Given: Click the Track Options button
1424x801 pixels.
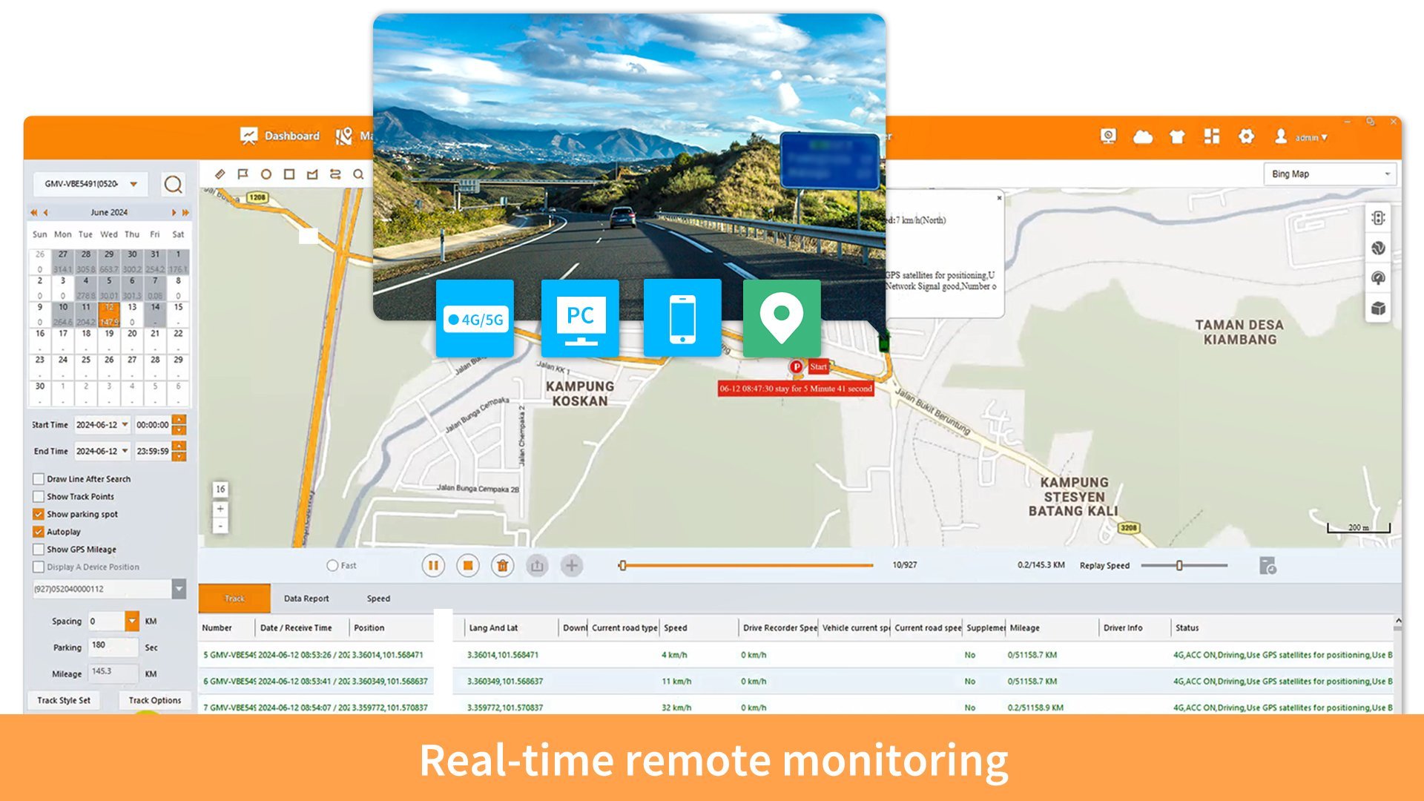Looking at the screenshot, I should [x=154, y=700].
